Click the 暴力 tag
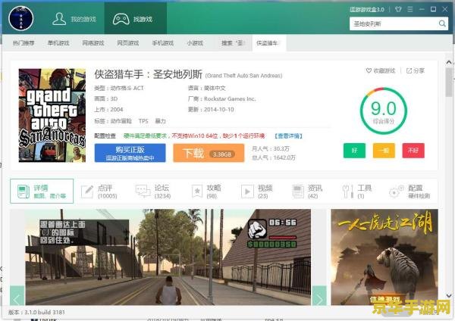455x321 pixels. click(x=160, y=121)
